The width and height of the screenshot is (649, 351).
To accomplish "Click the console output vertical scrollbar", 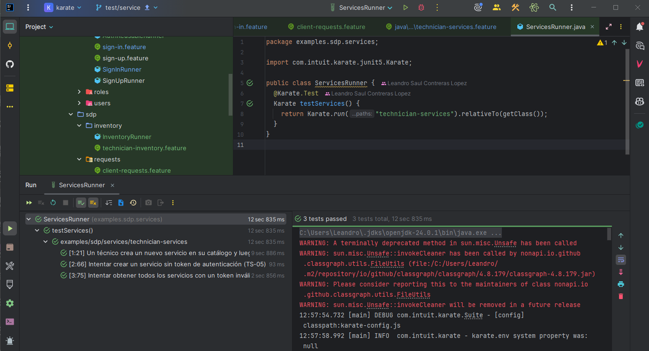I will pyautogui.click(x=609, y=235).
